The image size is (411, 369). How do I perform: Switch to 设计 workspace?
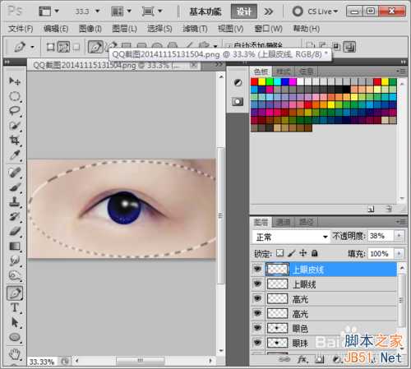243,12
